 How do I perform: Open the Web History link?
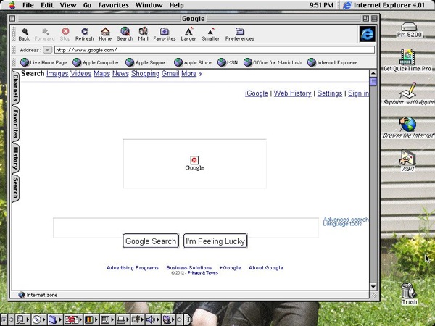tap(292, 93)
